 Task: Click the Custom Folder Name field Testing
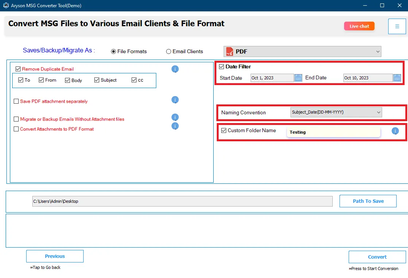coord(333,132)
